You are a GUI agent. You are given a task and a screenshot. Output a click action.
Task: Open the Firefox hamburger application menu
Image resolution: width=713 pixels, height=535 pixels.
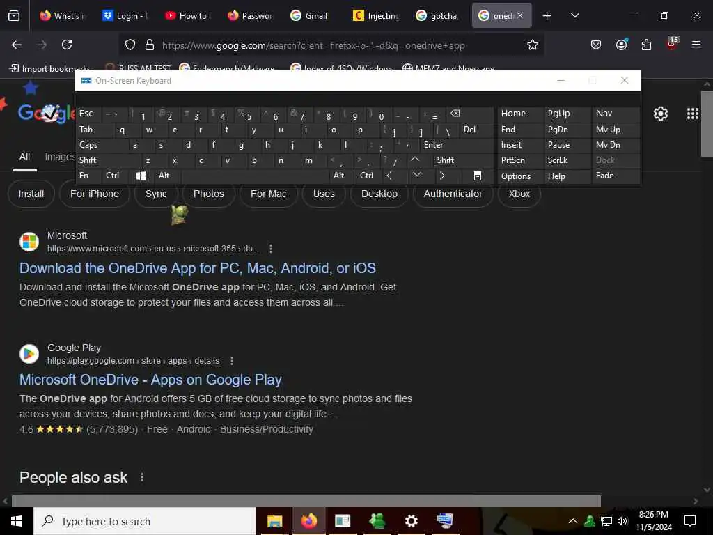(696, 45)
